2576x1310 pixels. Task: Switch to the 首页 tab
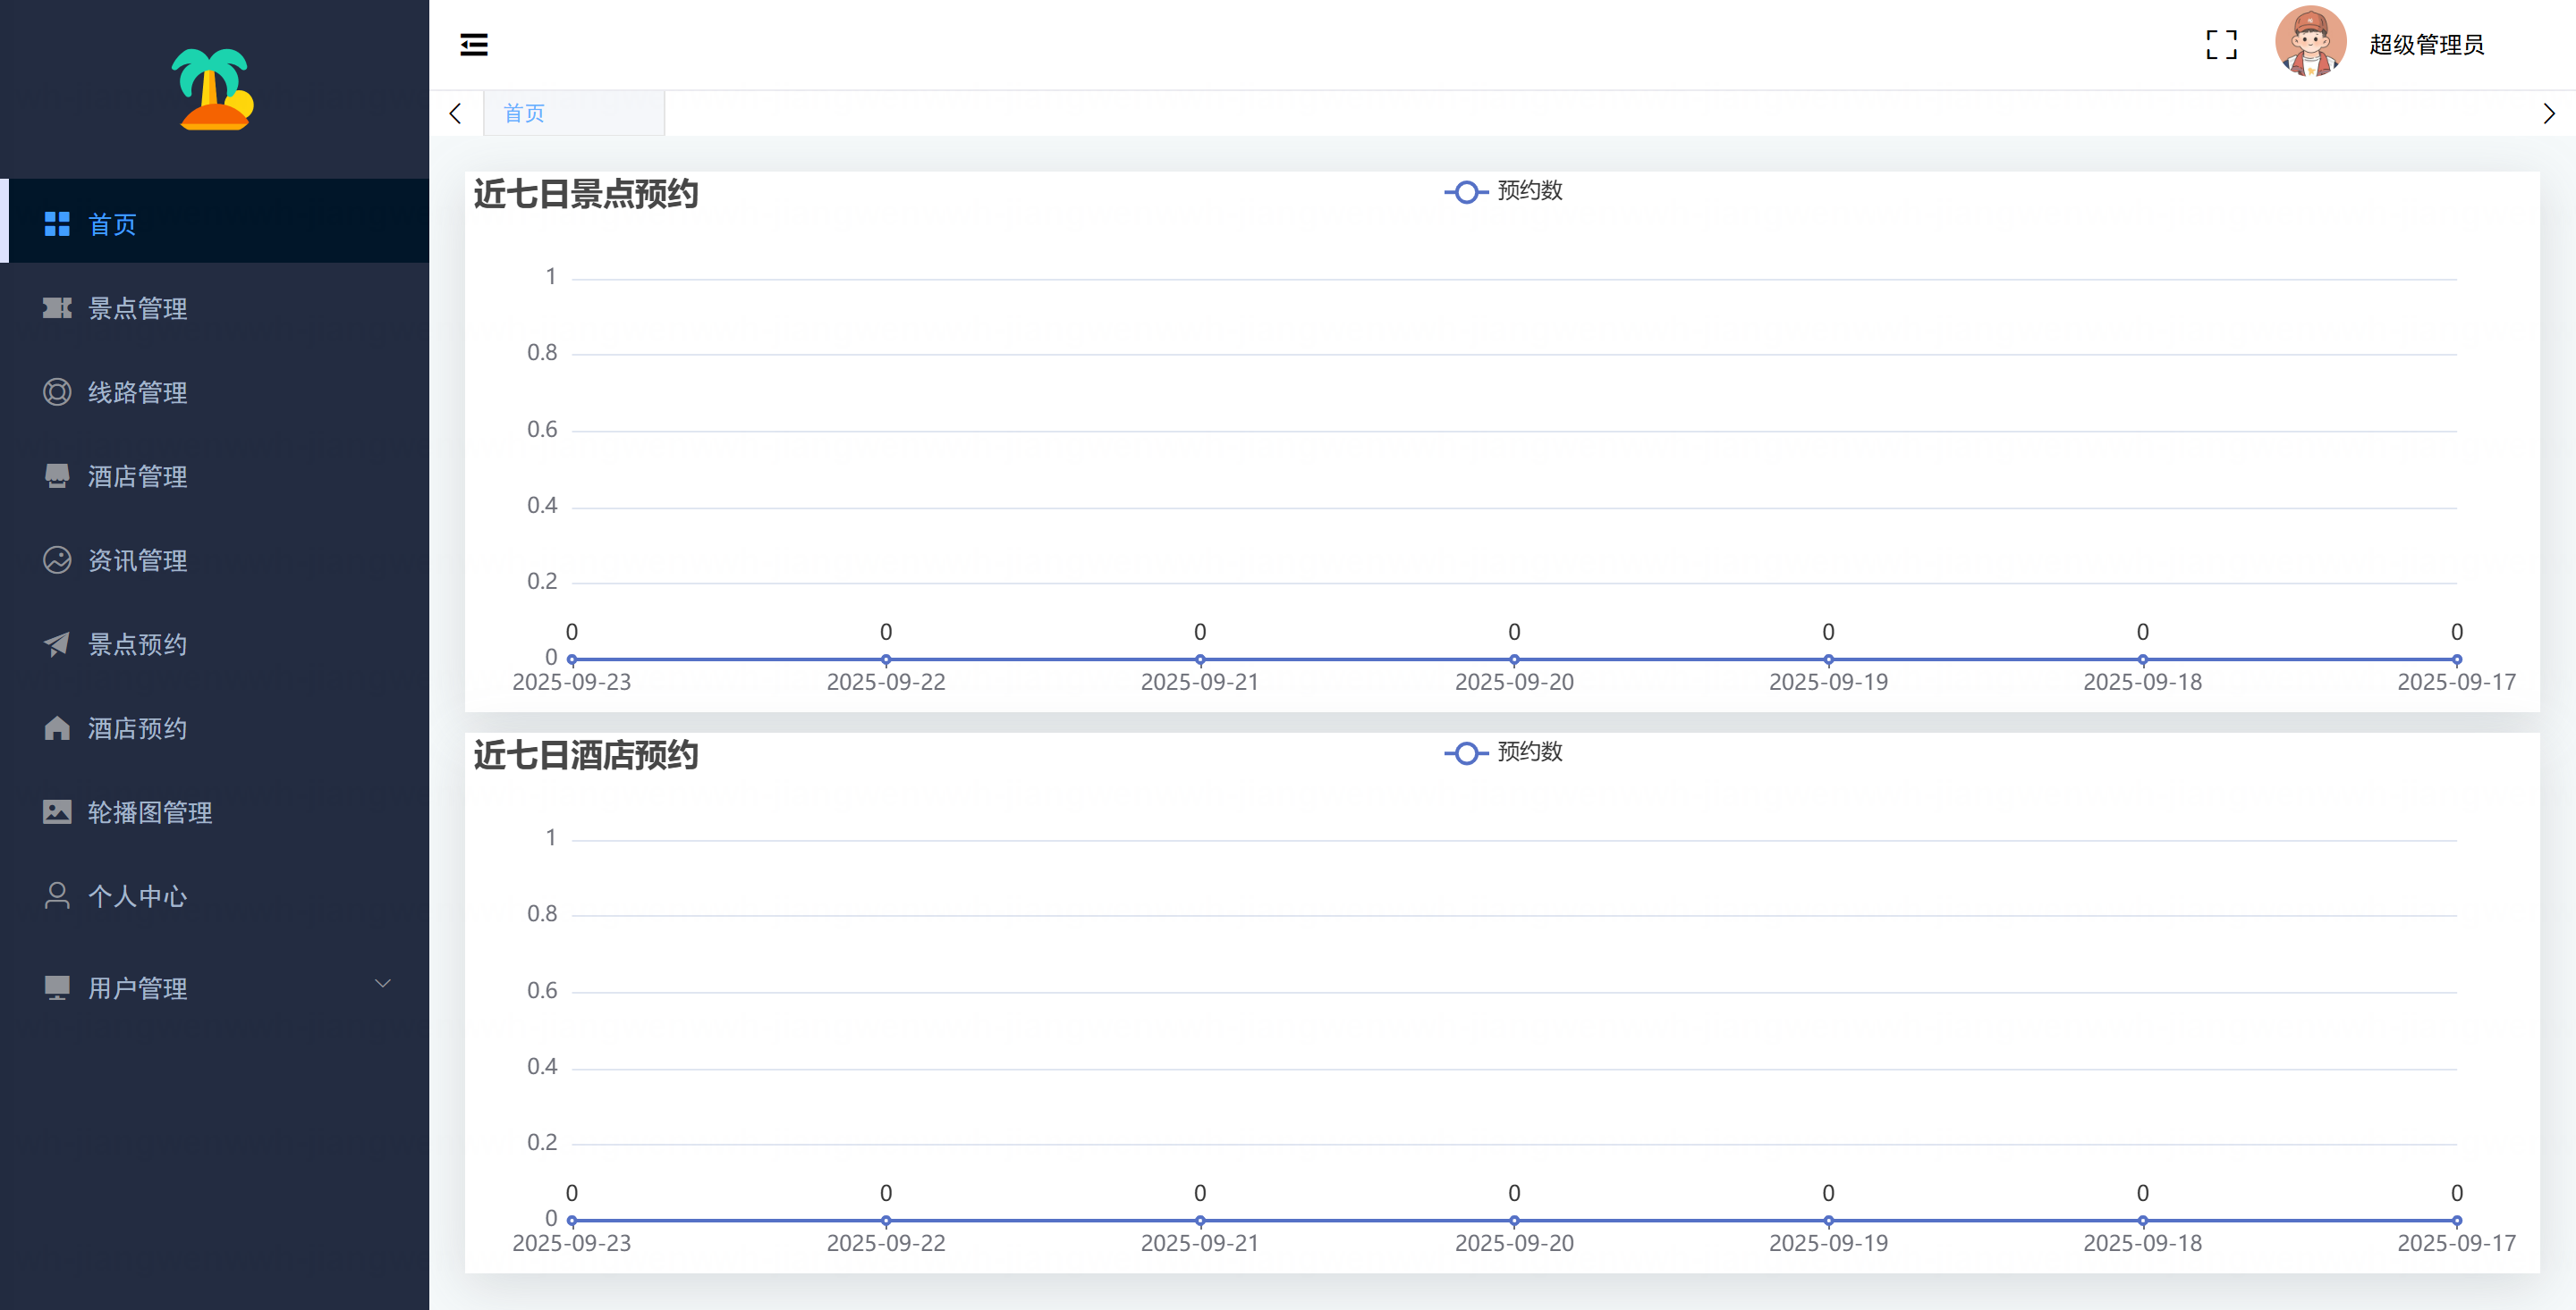524,113
